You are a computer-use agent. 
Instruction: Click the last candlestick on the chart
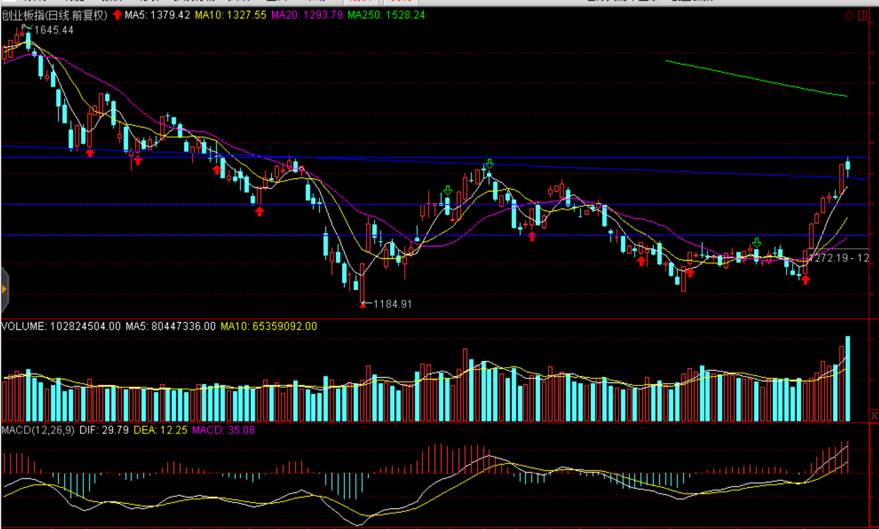click(x=848, y=167)
